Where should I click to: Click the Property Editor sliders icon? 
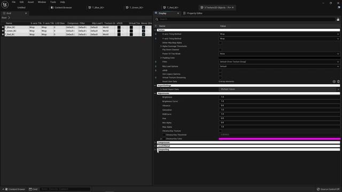pos(184,13)
